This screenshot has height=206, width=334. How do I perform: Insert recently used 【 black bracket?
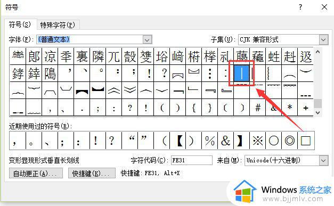[x=177, y=141]
